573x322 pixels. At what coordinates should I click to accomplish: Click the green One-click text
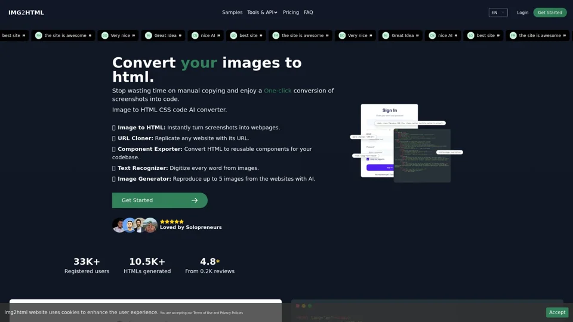coord(278,91)
